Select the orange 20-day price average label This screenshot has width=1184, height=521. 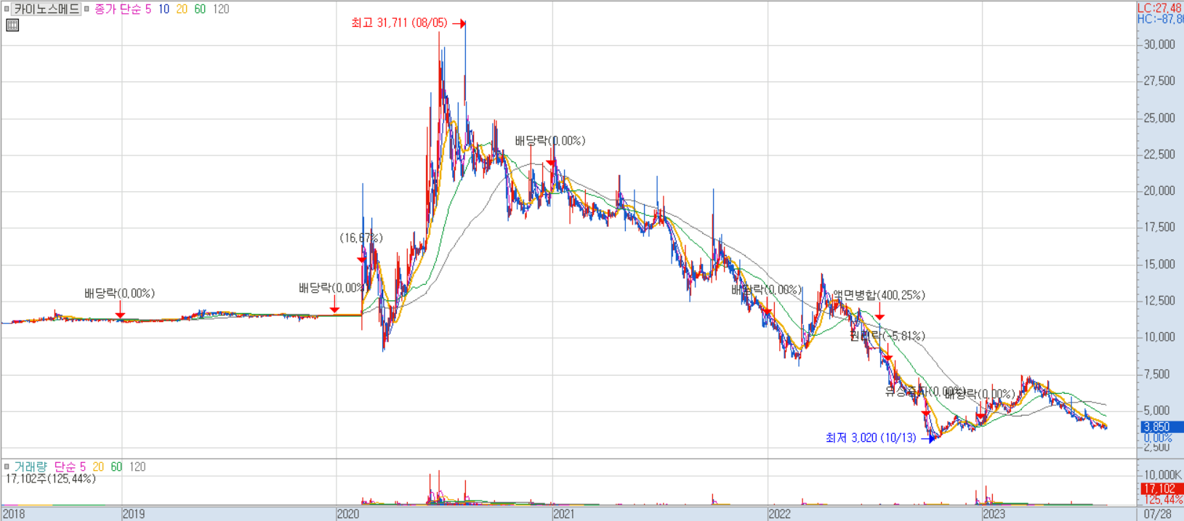click(x=182, y=9)
